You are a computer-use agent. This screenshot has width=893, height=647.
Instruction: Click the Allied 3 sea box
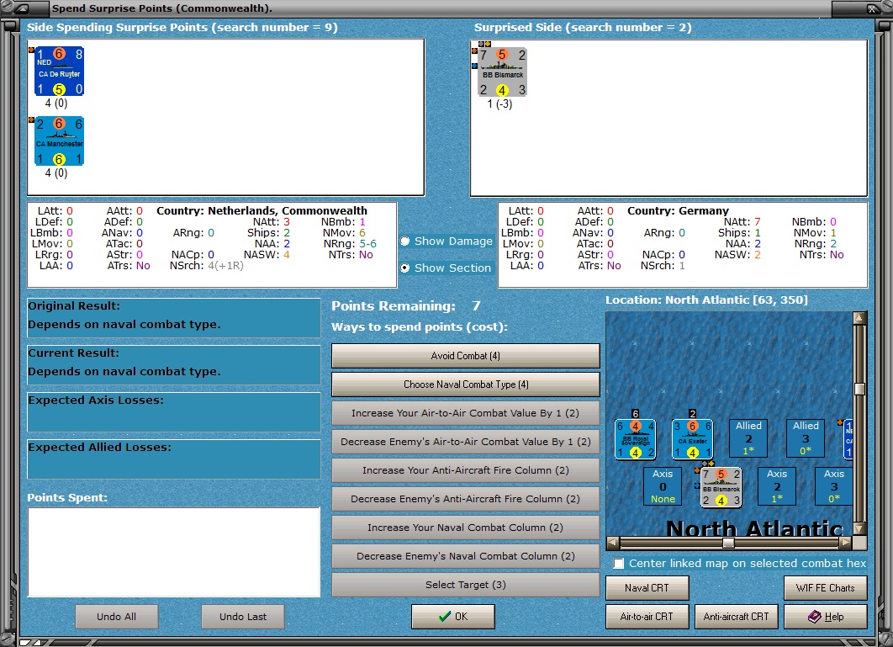click(x=806, y=438)
